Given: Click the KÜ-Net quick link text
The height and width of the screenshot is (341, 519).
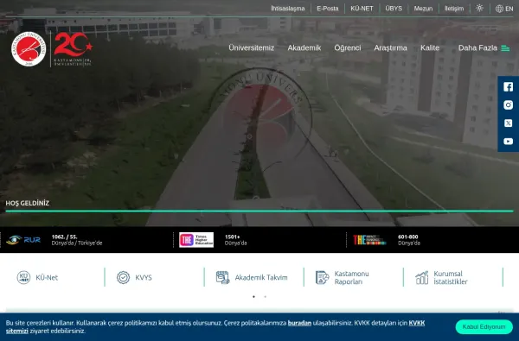Looking at the screenshot, I should click(x=47, y=278).
